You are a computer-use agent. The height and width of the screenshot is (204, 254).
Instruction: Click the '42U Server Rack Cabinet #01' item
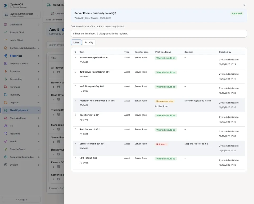95,72
